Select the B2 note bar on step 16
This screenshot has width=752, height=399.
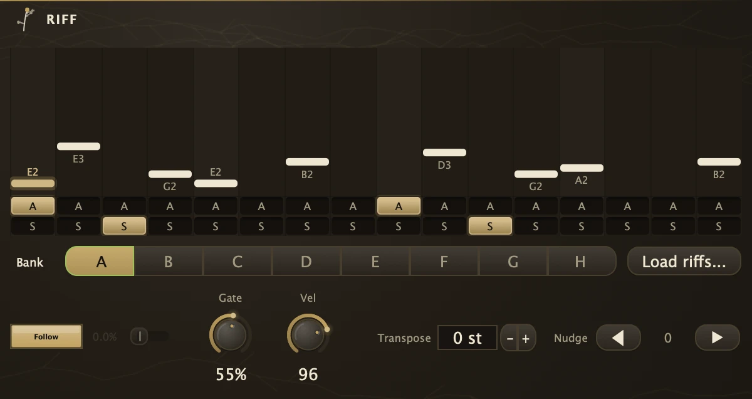coord(719,162)
